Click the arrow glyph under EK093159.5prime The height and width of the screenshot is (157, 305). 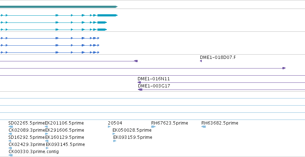pos(115,141)
